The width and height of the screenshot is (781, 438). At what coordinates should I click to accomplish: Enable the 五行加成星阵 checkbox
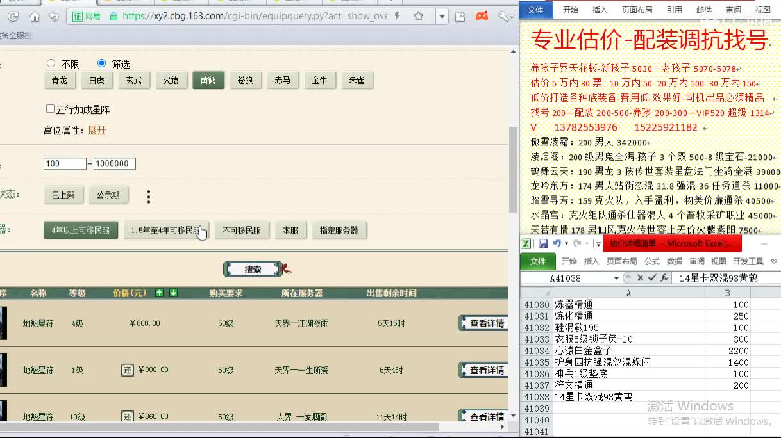click(50, 109)
